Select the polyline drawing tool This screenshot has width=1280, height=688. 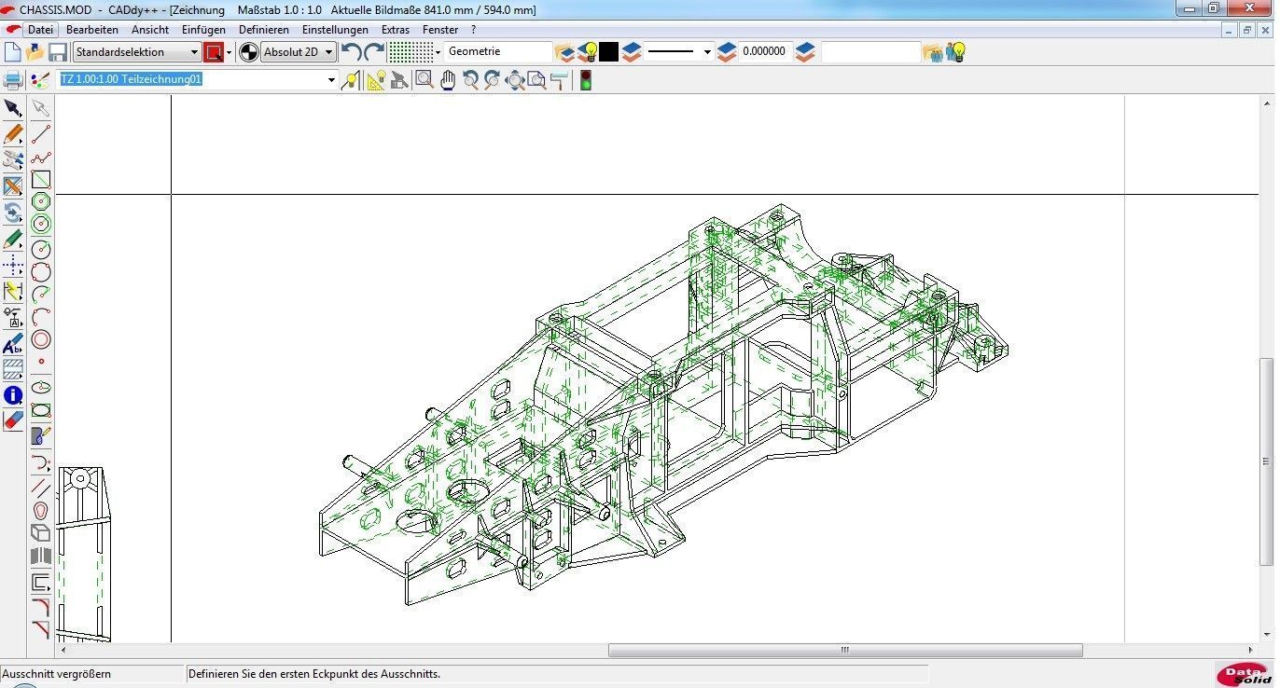coord(41,158)
